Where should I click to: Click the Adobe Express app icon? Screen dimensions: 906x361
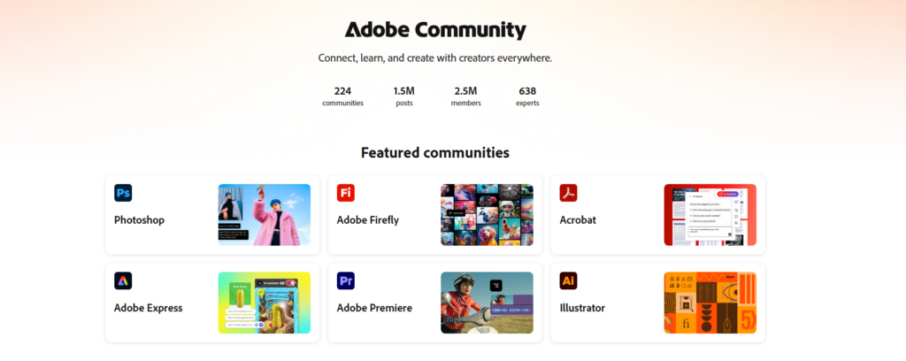click(123, 280)
